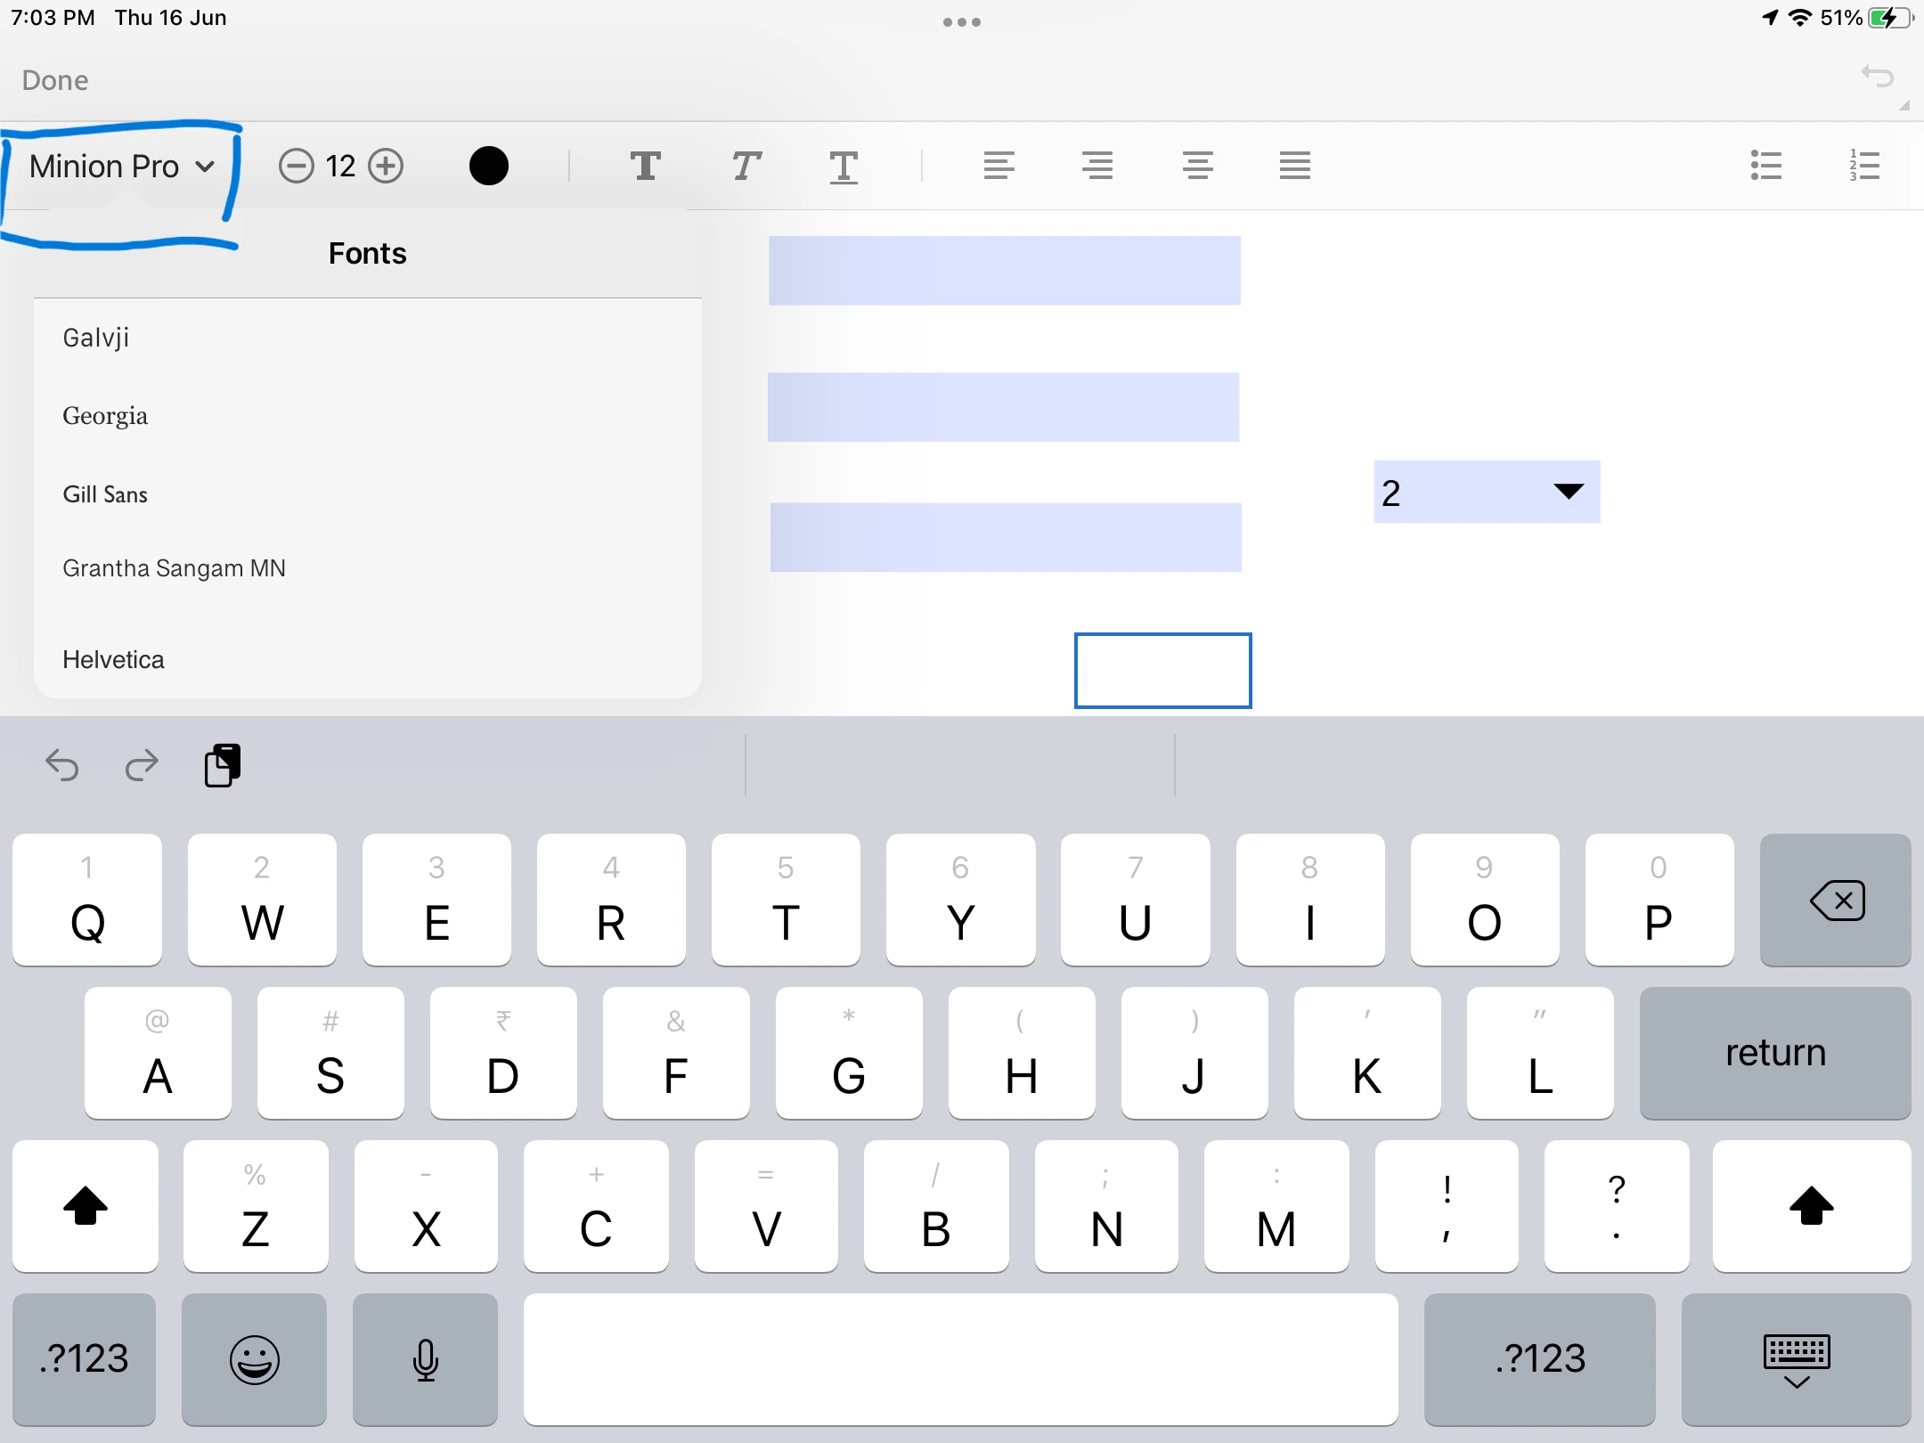Toggle bold text formatting
The image size is (1924, 1443).
coord(646,166)
